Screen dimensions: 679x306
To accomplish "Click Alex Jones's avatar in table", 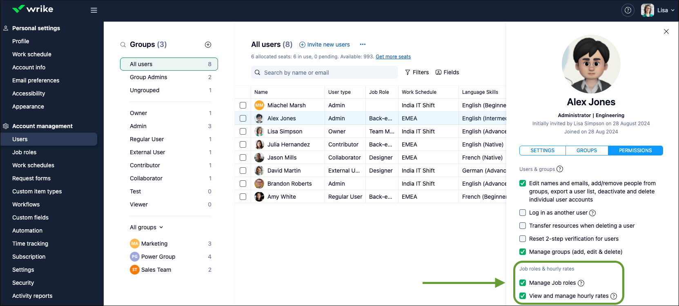I will pos(259,118).
